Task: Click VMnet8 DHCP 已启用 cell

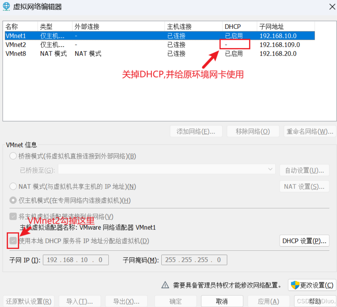Action: coord(234,53)
